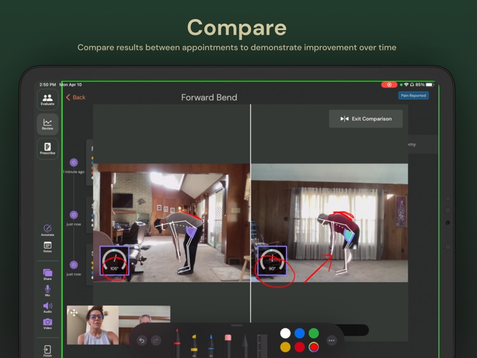Pick the blue color swatch
This screenshot has width=477, height=358.
pos(300,333)
